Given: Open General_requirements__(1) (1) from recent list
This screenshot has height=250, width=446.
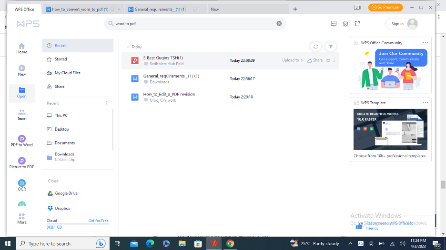Looking at the screenshot, I should (230, 78).
